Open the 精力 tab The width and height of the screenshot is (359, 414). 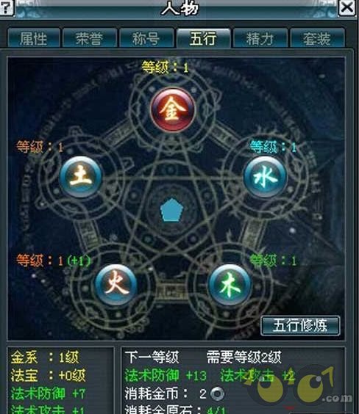click(260, 39)
